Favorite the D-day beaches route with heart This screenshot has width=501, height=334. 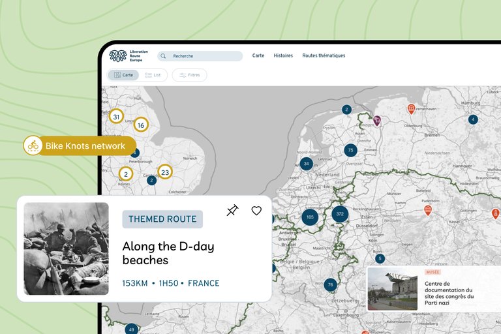[256, 211]
